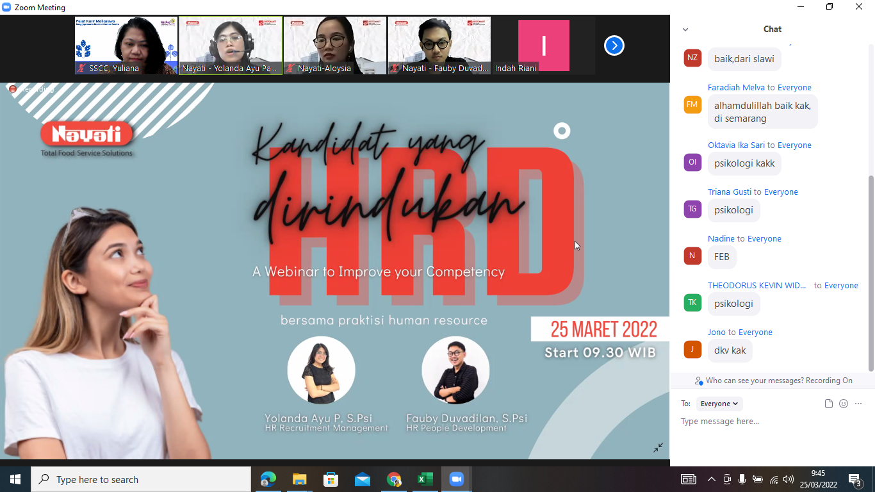The width and height of the screenshot is (875, 492).
Task: Click J avatar of Jono
Action: 692,349
